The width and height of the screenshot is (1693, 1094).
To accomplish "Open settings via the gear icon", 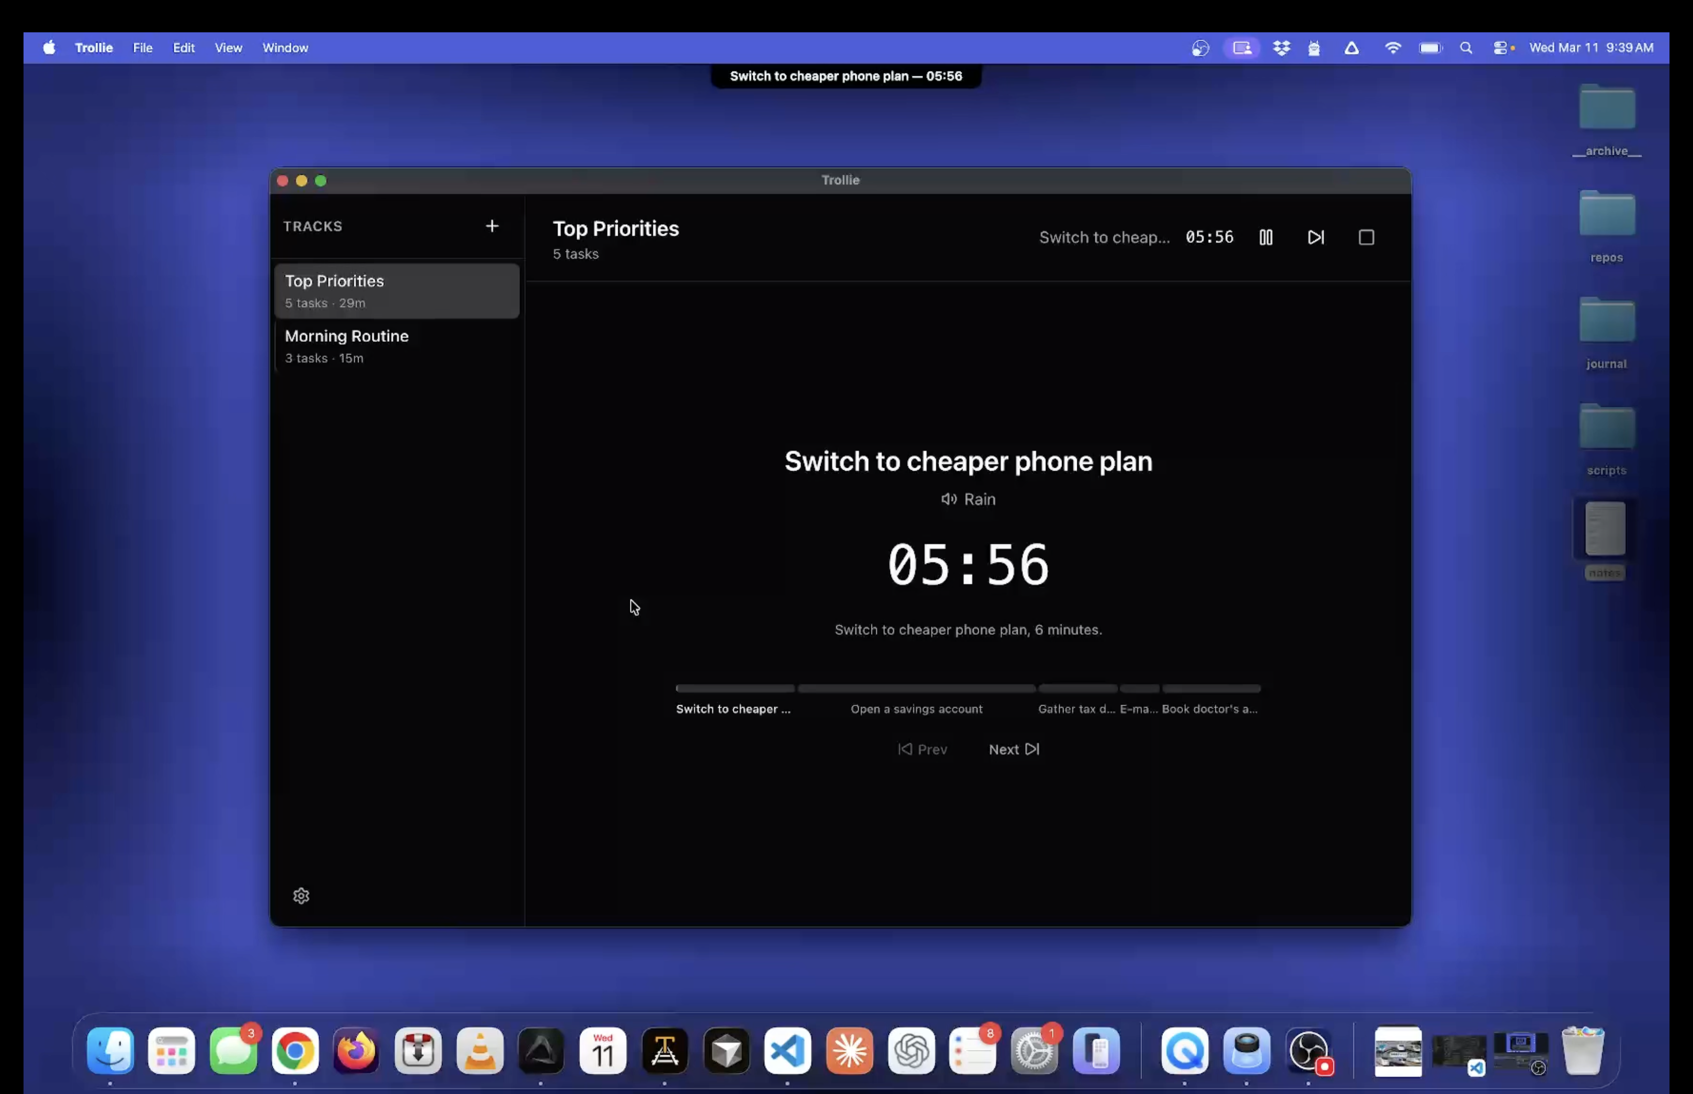I will (x=301, y=896).
